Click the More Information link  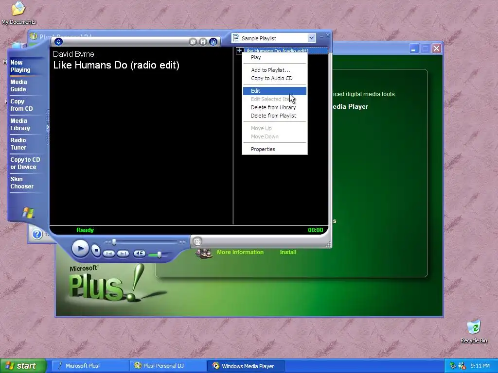tap(240, 252)
